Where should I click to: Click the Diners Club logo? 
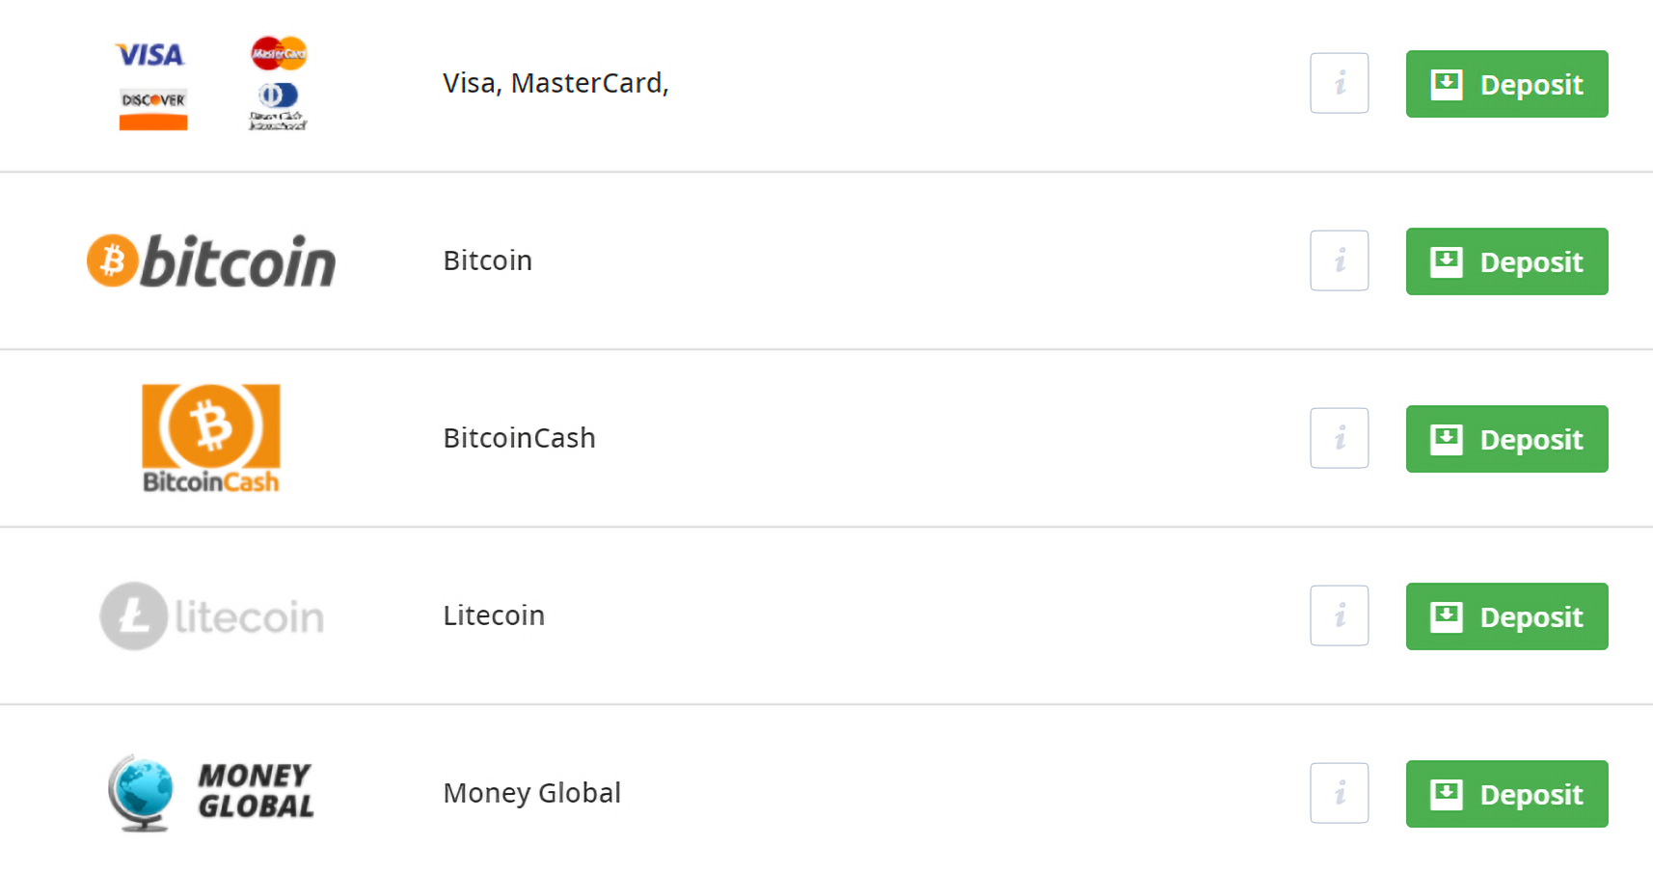click(x=278, y=106)
